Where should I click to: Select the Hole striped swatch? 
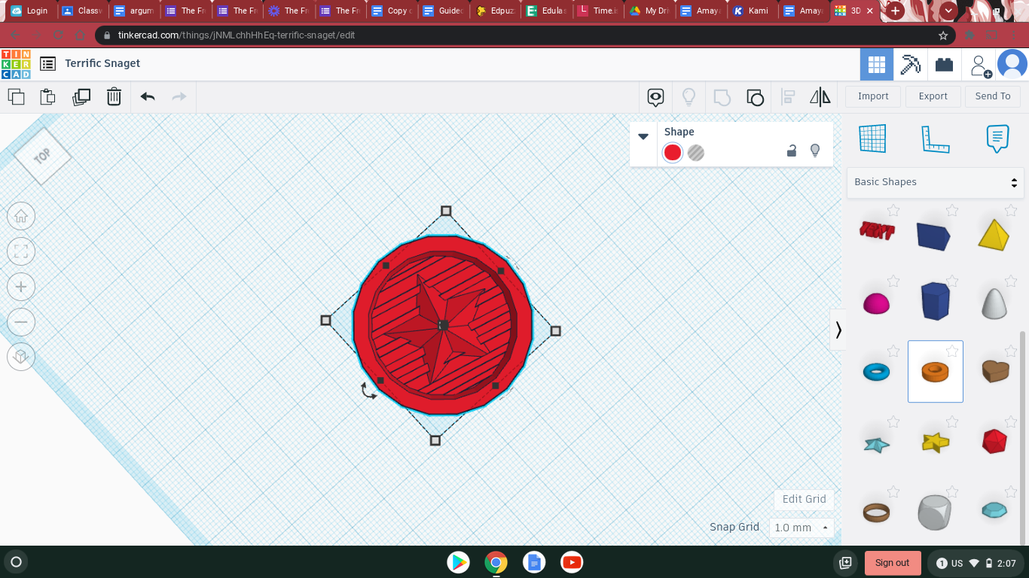696,153
